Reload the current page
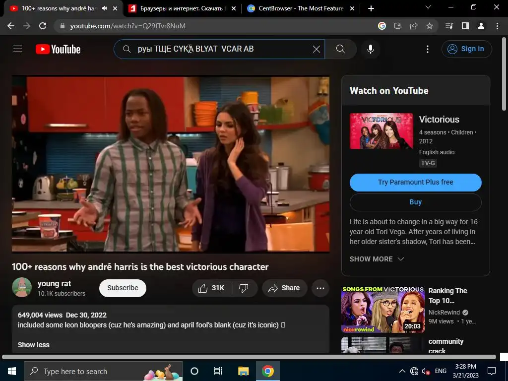The height and width of the screenshot is (381, 508). pos(43,26)
